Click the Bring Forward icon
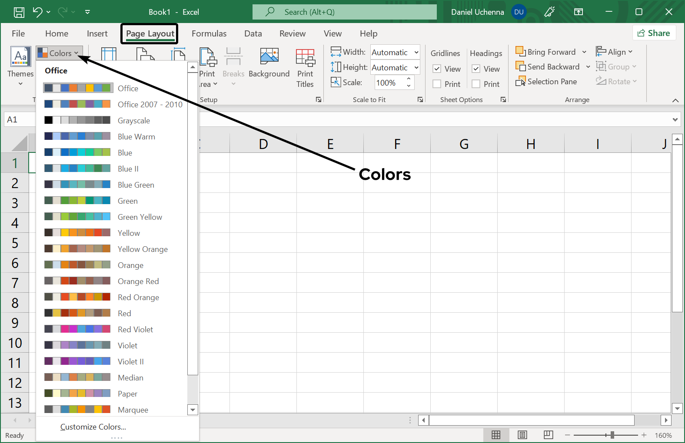Image resolution: width=685 pixels, height=443 pixels. [521, 52]
